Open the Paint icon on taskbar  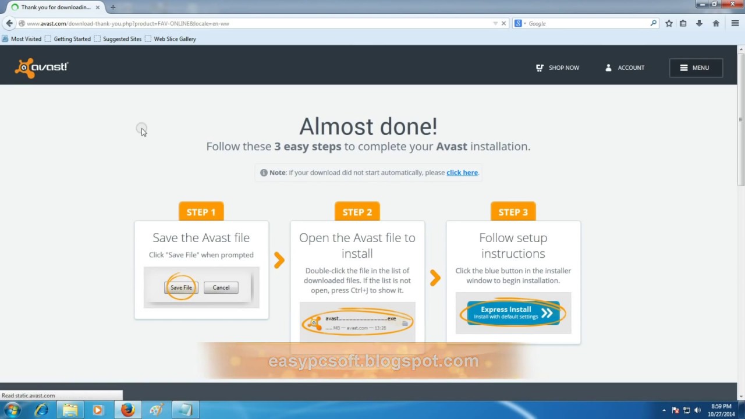pyautogui.click(x=156, y=410)
